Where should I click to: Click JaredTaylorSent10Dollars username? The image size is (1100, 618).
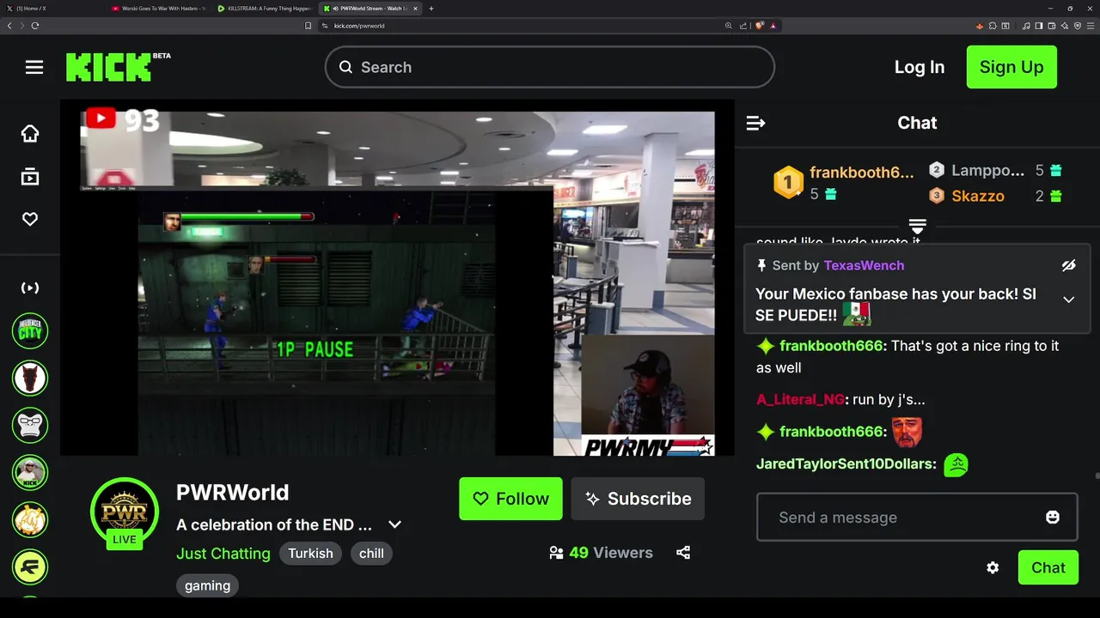tap(846, 463)
